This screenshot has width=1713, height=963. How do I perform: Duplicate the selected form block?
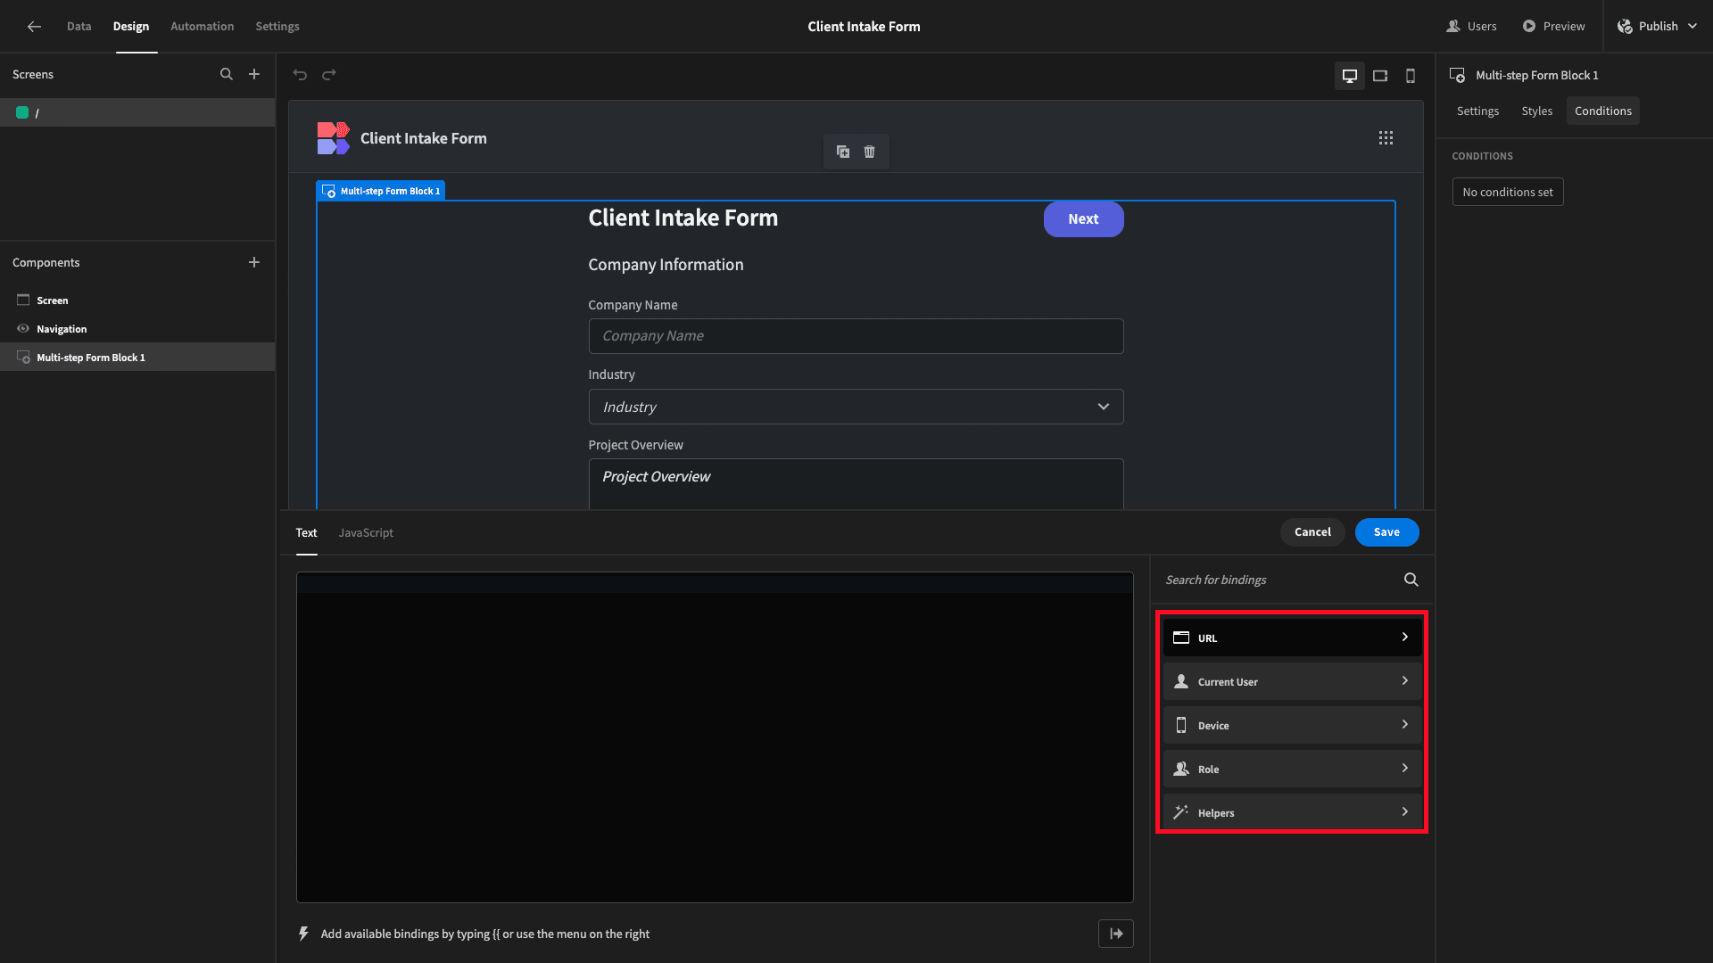point(843,152)
